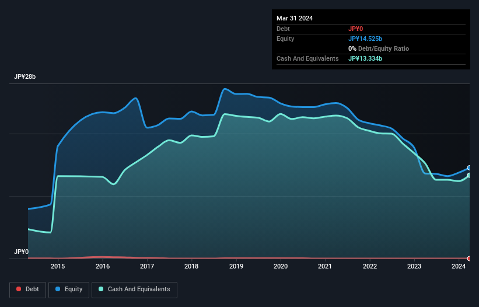Toggle Cash And Equivalents legend button
The image size is (479, 307).
tap(134, 289)
